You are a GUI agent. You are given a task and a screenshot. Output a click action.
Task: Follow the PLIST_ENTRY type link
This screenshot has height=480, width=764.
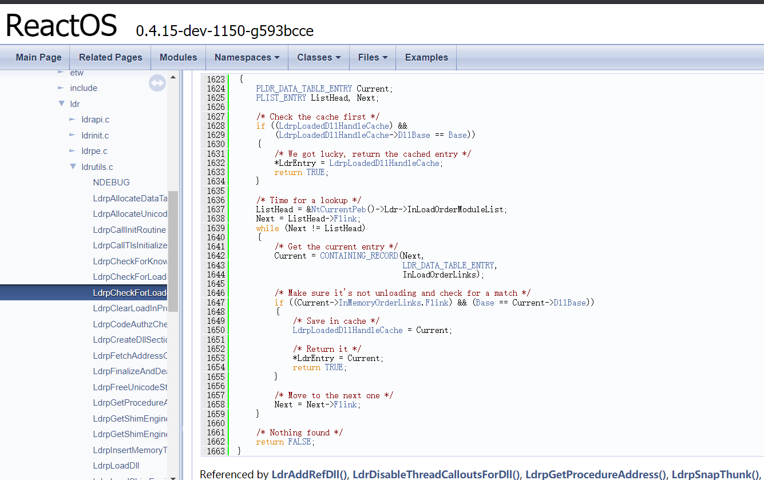click(x=281, y=98)
